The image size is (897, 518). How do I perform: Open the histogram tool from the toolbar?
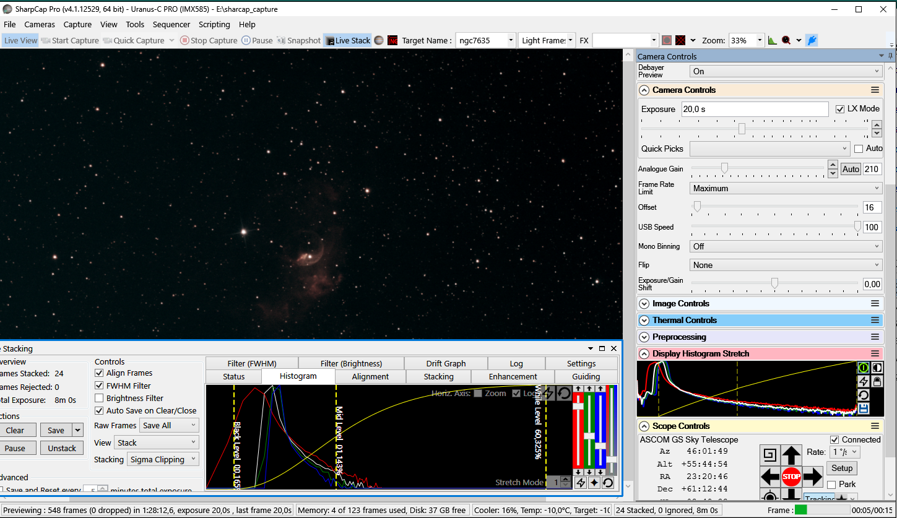[772, 40]
